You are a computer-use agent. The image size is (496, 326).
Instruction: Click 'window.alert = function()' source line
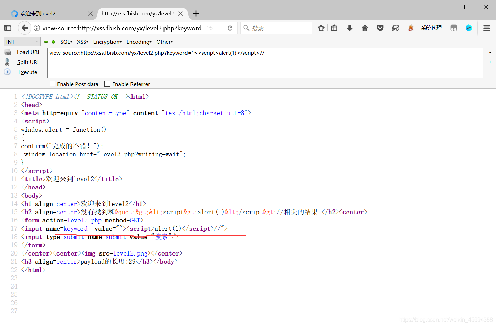click(x=64, y=130)
